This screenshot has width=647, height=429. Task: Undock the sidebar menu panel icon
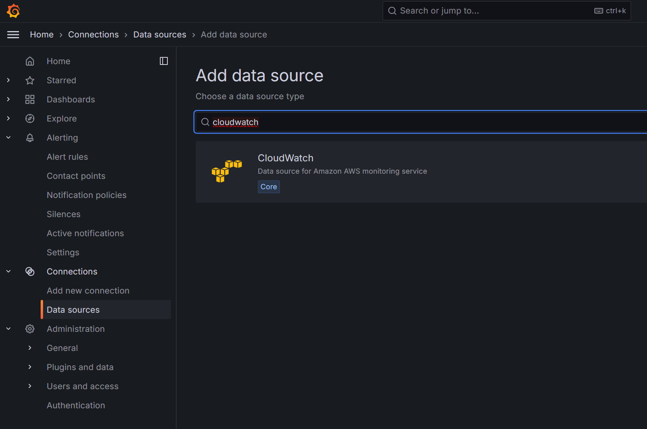(x=164, y=61)
